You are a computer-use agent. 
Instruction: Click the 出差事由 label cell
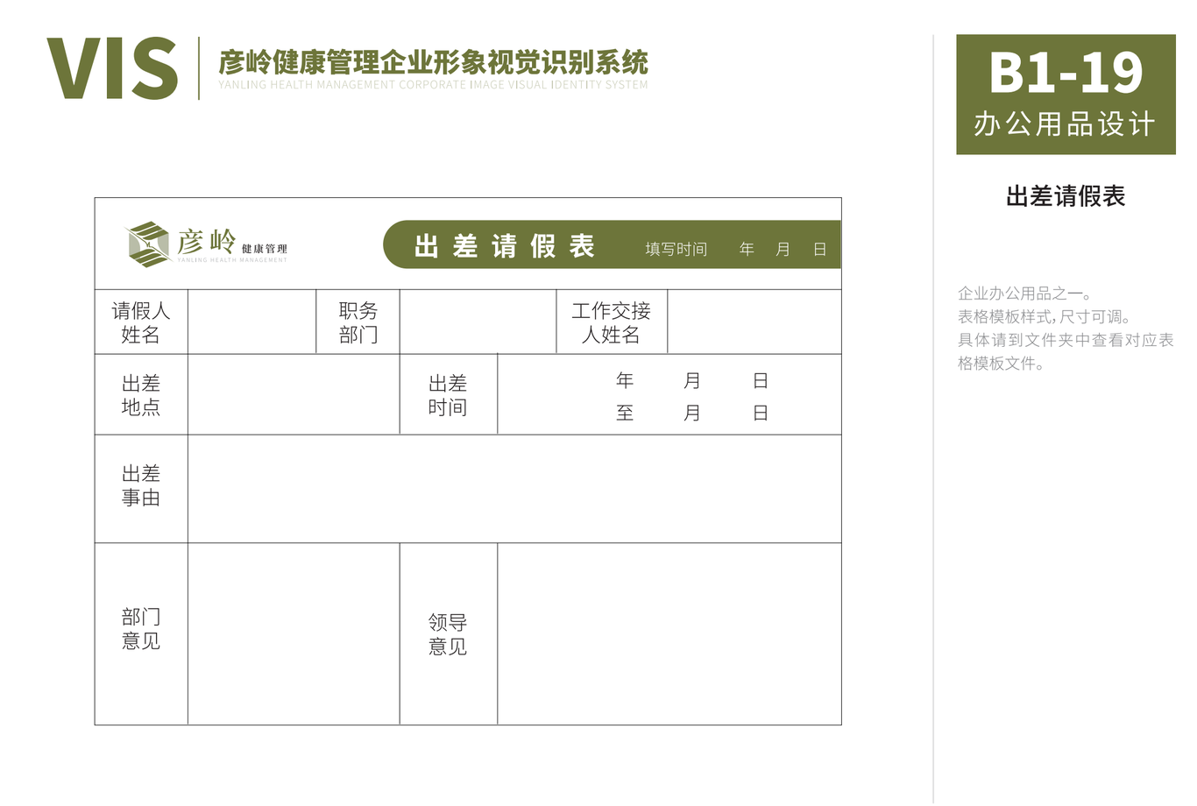141,489
